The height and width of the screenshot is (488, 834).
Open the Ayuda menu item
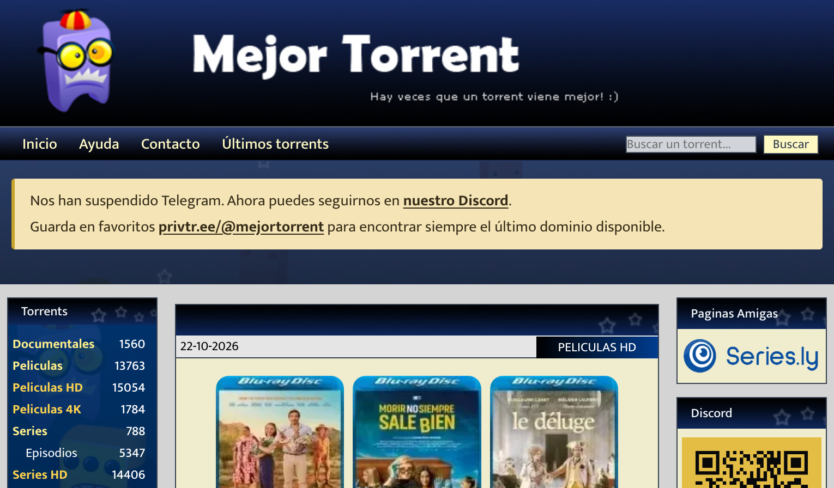[x=99, y=144]
